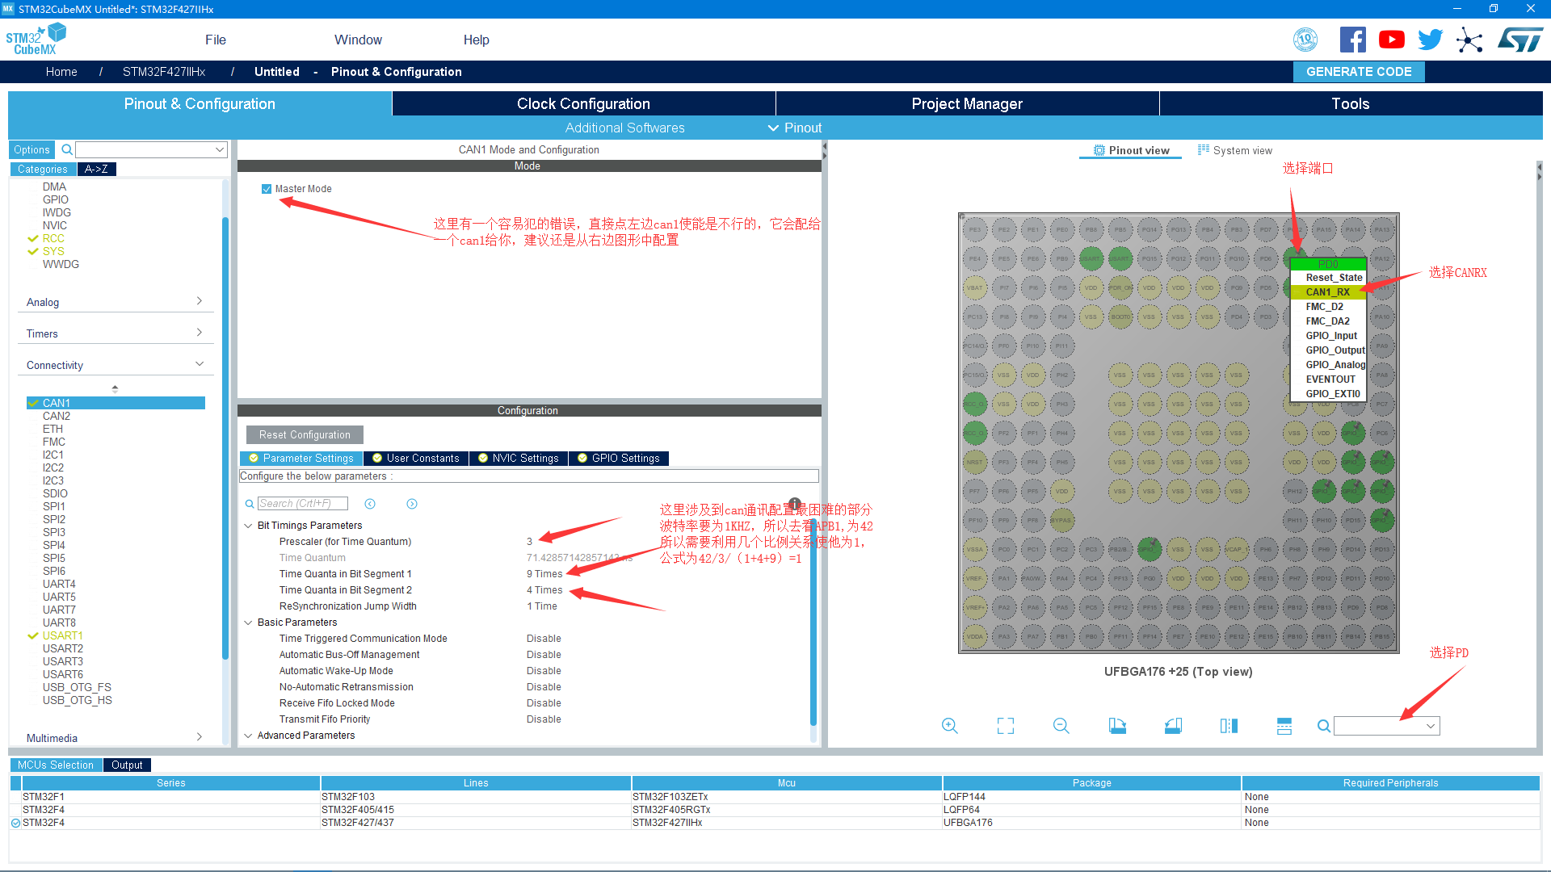Click Reset Configuration button
Viewport: 1551px width, 872px height.
click(305, 434)
